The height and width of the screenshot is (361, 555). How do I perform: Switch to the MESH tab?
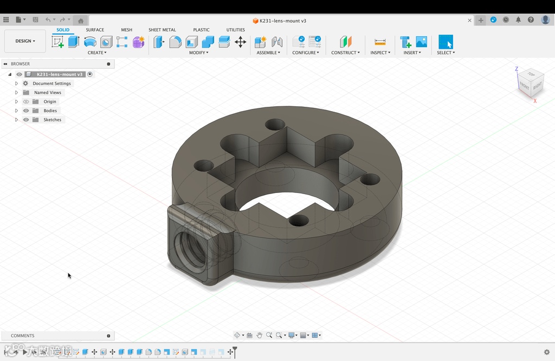[x=126, y=30]
